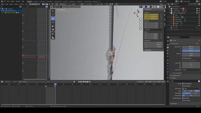
Task: Open the Edit menu
Action: click(8, 1)
